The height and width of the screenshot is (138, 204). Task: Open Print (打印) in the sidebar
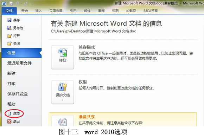(11, 84)
